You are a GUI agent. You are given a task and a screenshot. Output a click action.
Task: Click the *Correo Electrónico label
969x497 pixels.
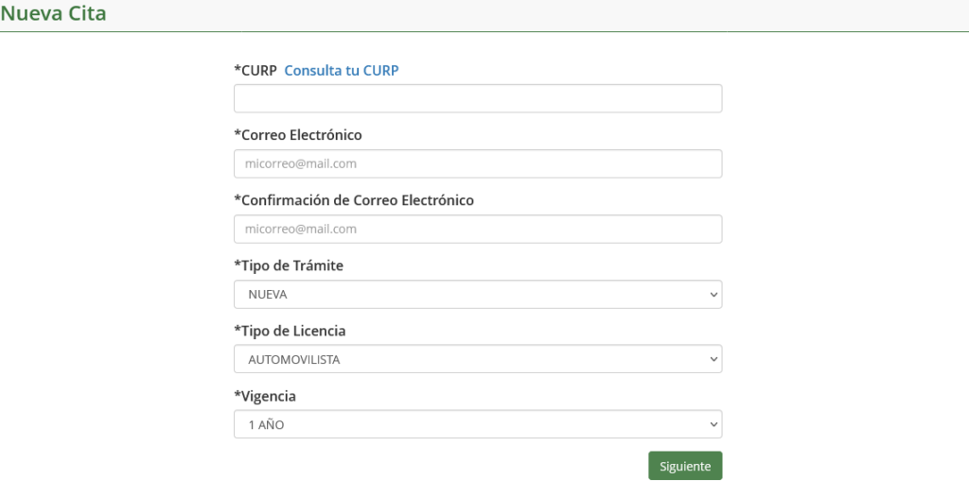click(298, 135)
